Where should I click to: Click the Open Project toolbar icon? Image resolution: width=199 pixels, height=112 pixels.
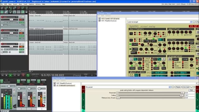coord(6,8)
